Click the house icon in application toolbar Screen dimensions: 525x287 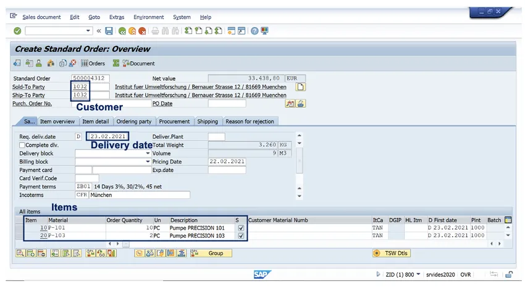click(x=51, y=63)
